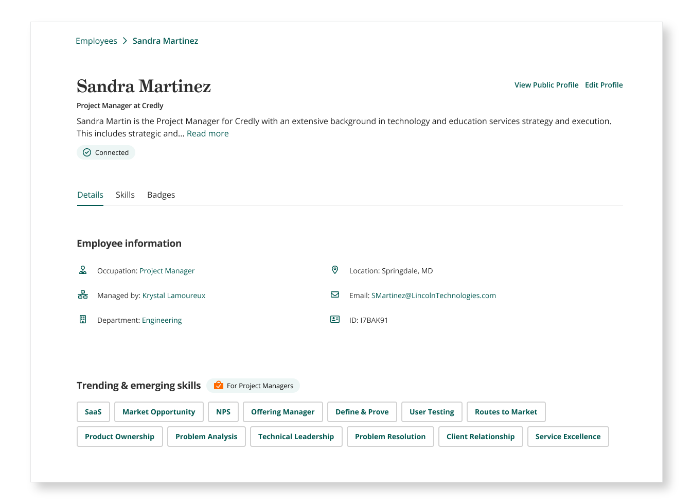Open the Badges tab

[x=161, y=195]
